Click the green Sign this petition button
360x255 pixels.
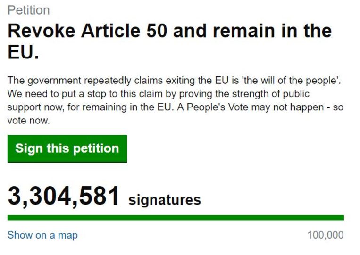point(67,148)
